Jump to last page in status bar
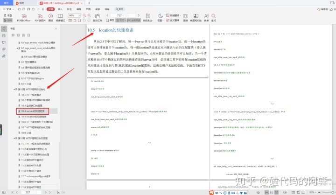The image size is (336, 195). (50, 192)
